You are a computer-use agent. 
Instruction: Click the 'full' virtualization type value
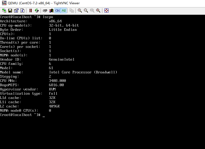pyautogui.click(x=53, y=94)
